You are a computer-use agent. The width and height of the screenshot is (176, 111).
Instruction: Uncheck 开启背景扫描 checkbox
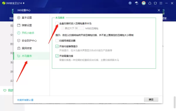click(x=57, y=56)
